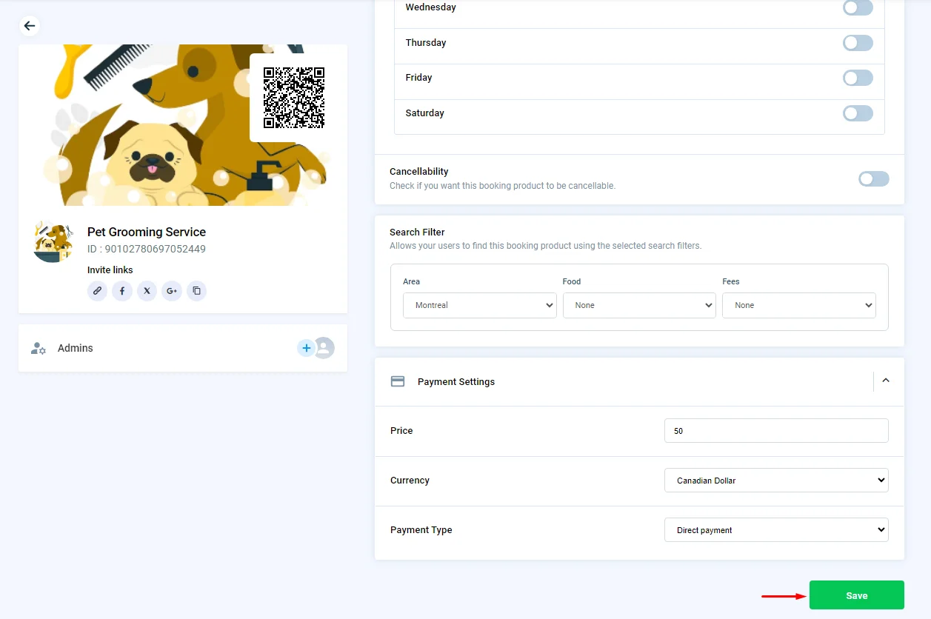Click the Pet Grooming Service title

pyautogui.click(x=147, y=232)
